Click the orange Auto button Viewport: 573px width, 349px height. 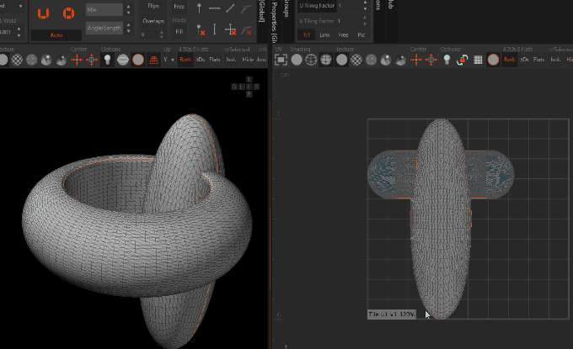tap(56, 35)
